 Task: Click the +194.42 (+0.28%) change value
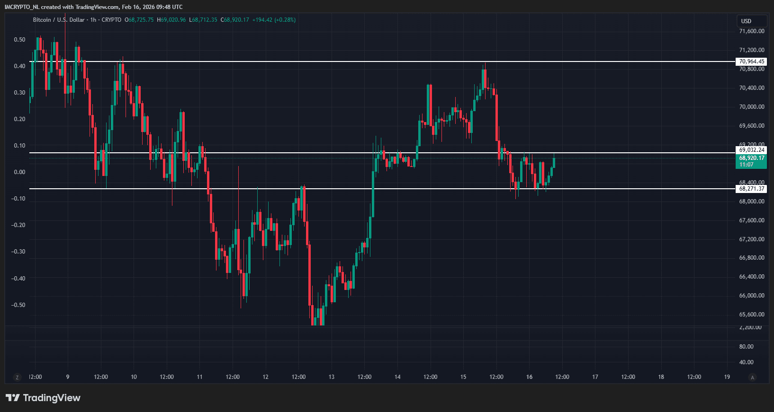(x=274, y=20)
